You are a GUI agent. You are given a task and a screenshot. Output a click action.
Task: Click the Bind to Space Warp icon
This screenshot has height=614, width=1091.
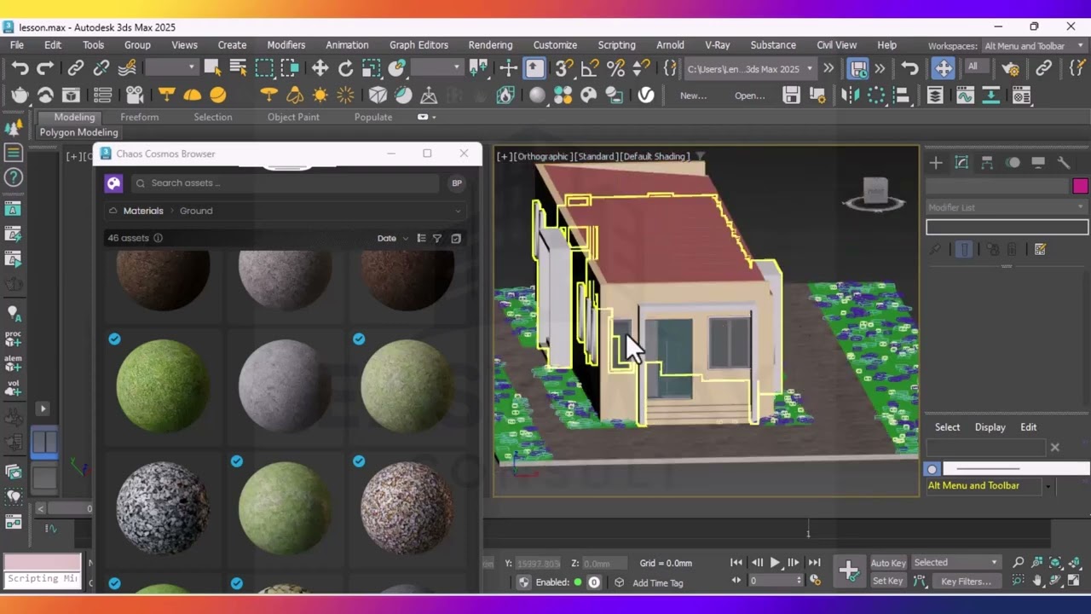pyautogui.click(x=127, y=69)
